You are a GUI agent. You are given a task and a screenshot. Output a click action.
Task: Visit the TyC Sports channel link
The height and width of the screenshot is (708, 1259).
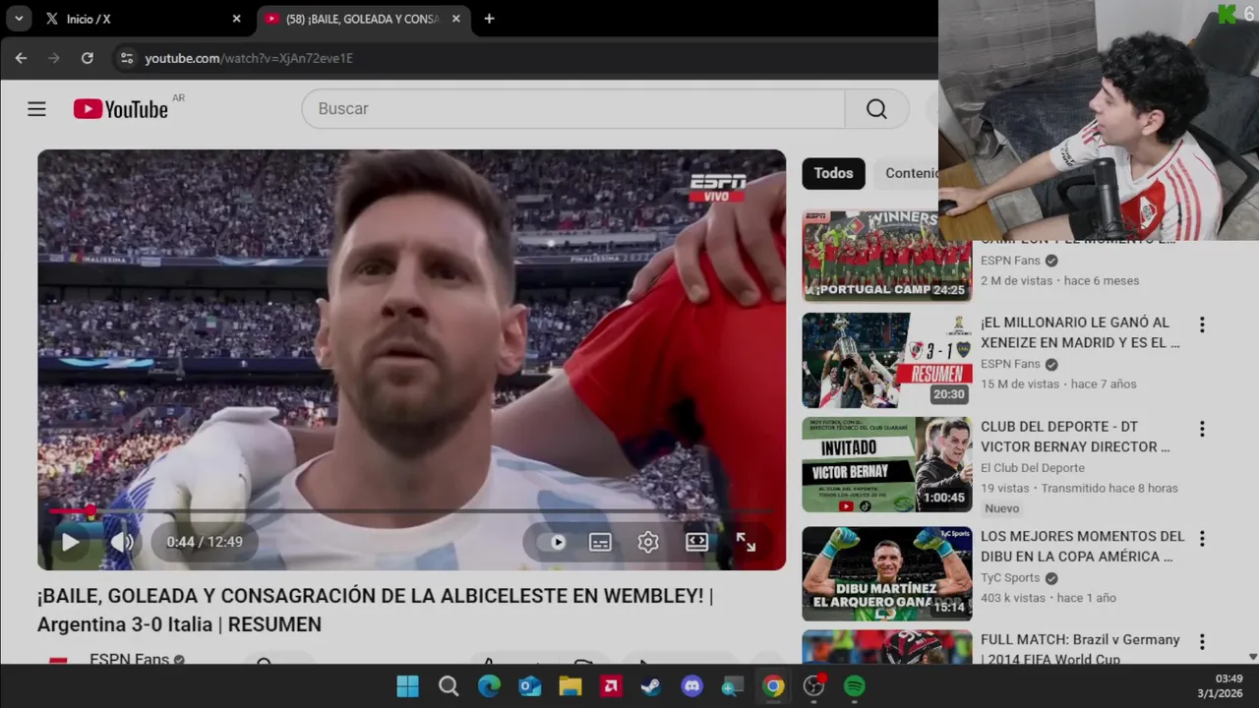coord(1010,578)
